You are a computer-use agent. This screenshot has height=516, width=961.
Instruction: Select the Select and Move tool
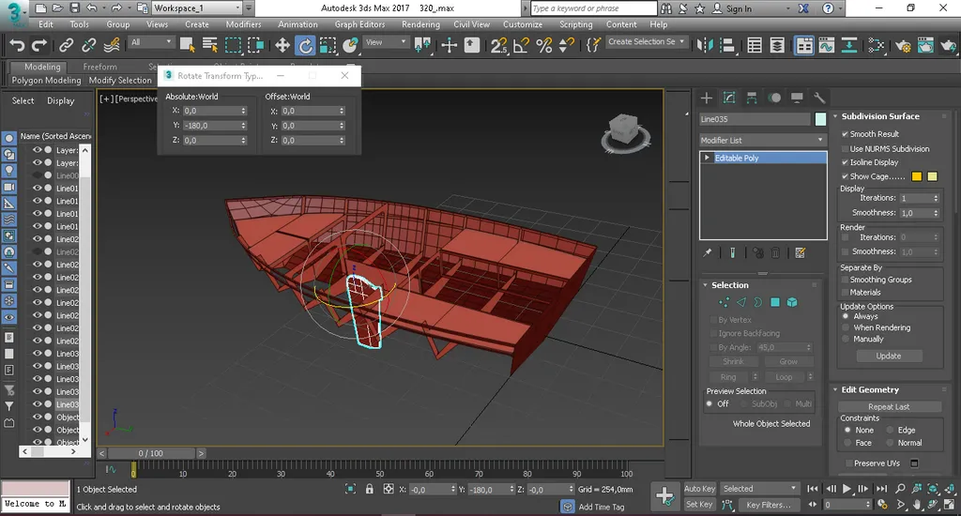coord(282,44)
